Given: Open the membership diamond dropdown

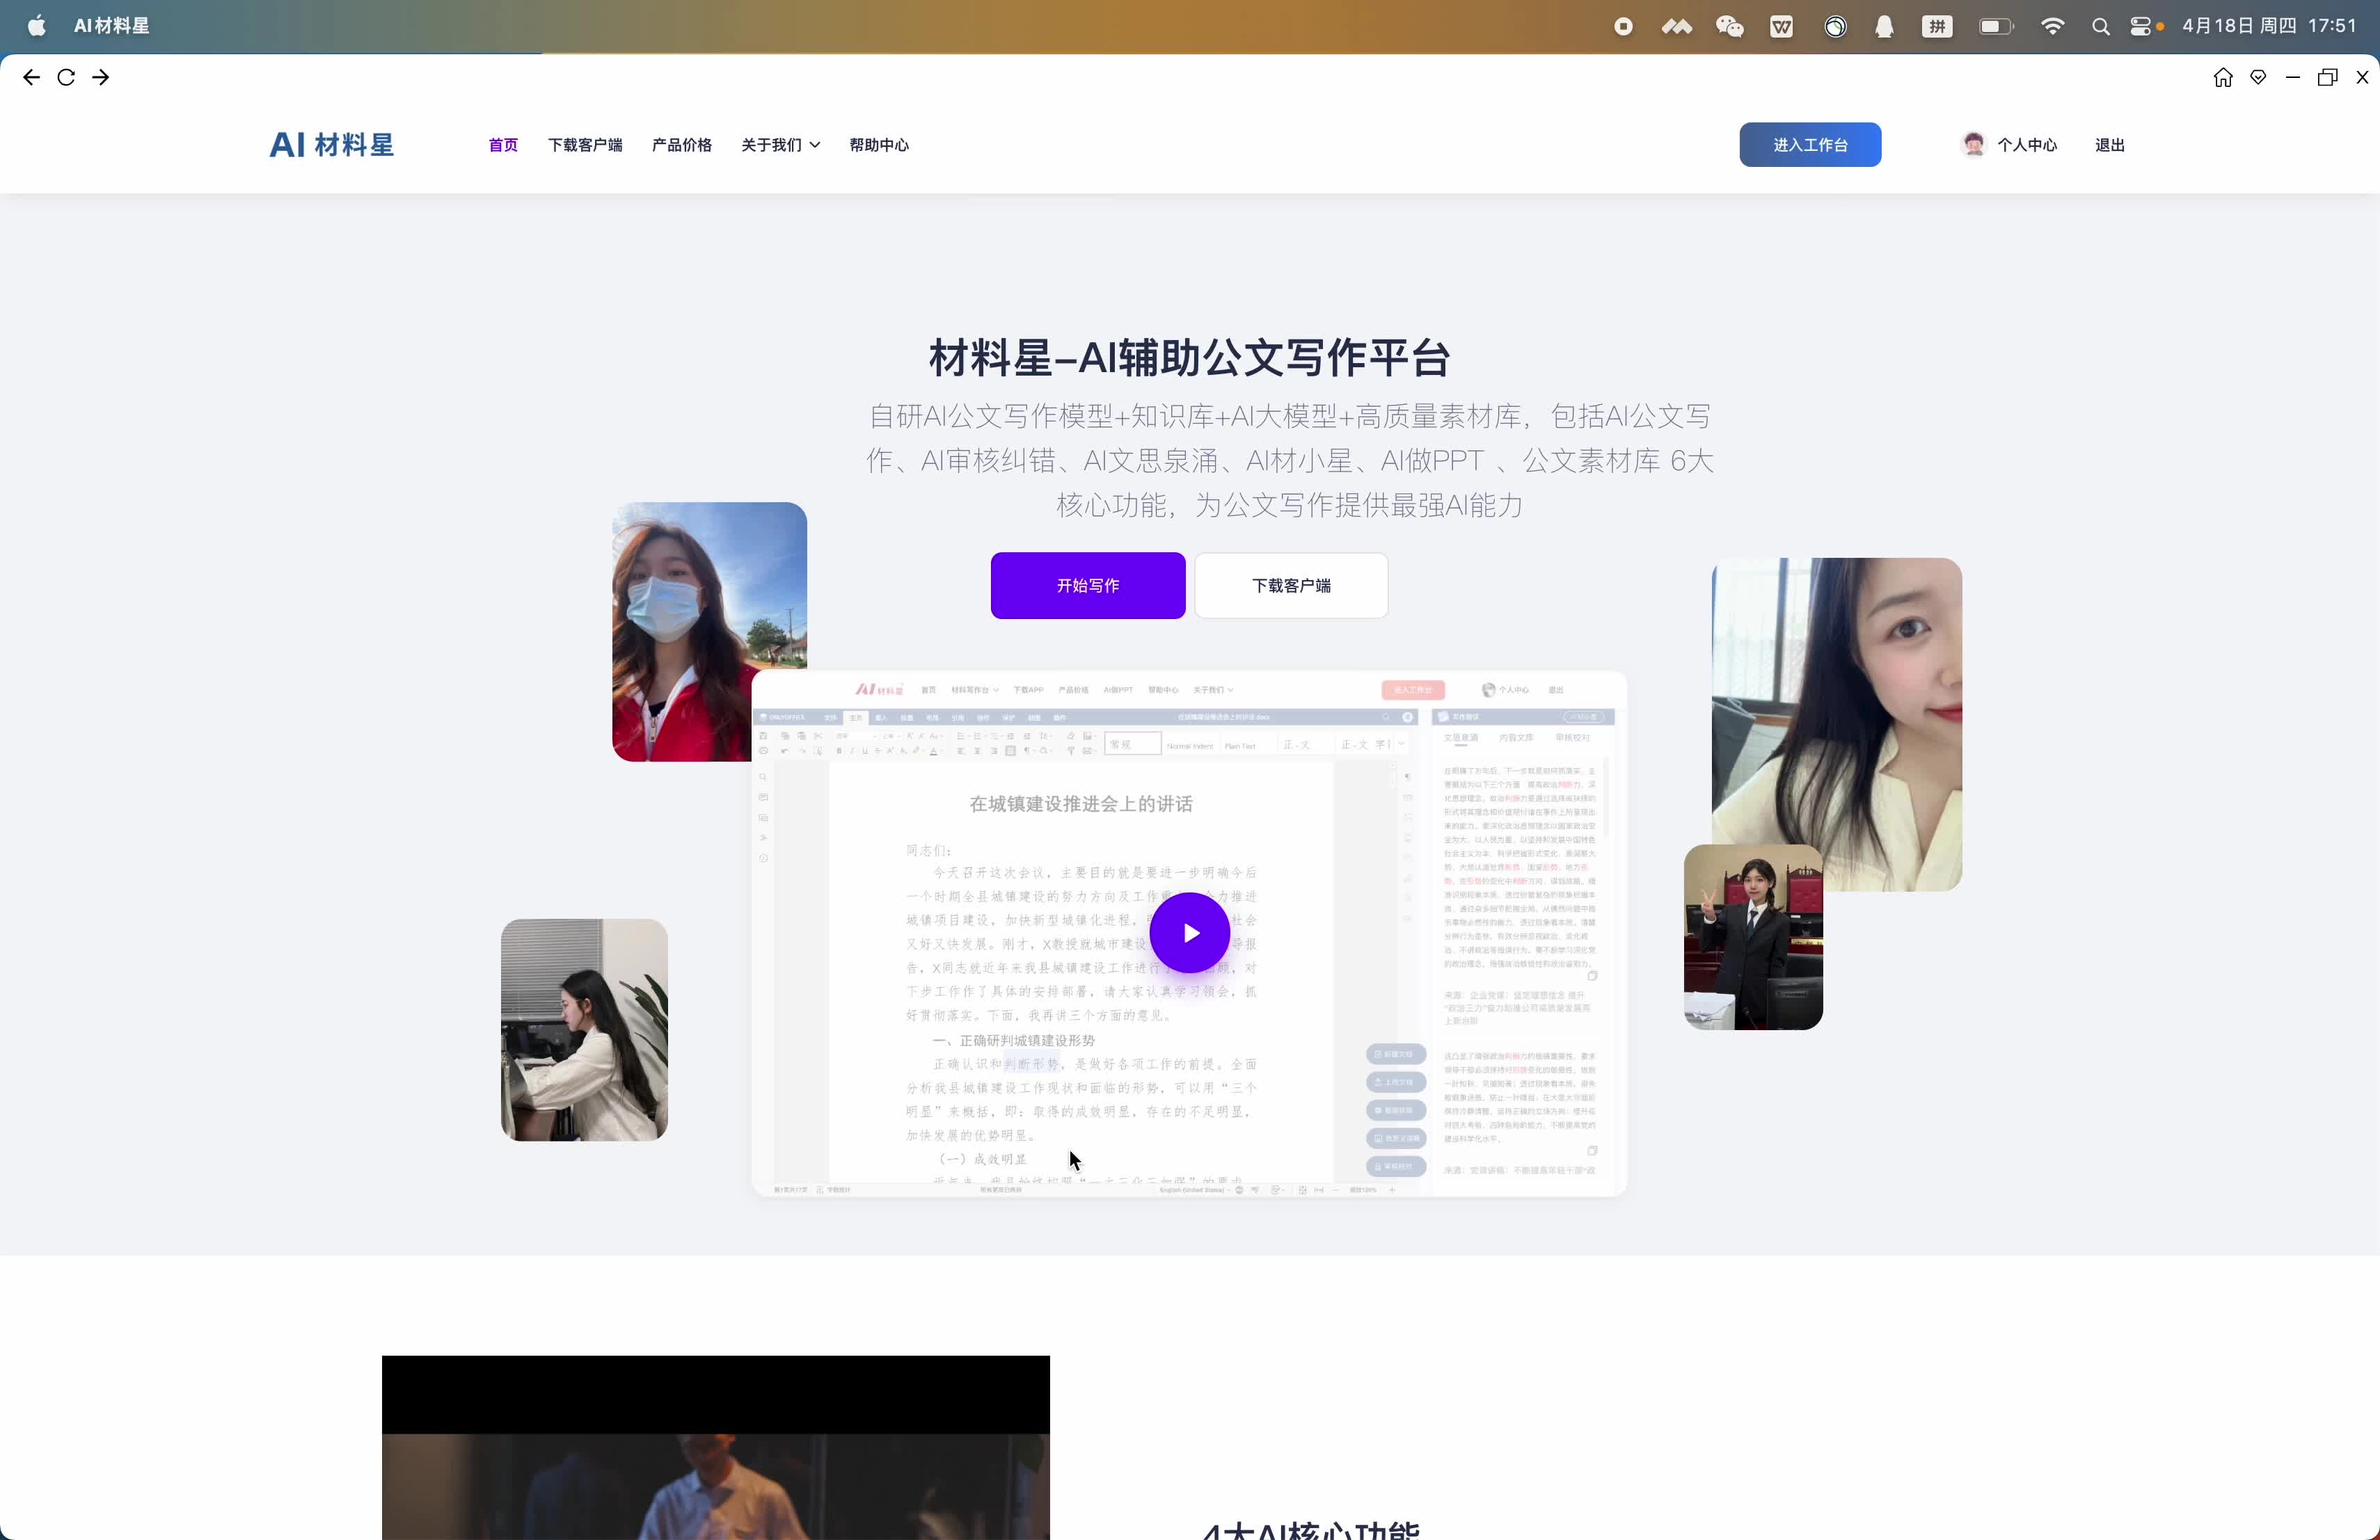Looking at the screenshot, I should click(x=2258, y=77).
